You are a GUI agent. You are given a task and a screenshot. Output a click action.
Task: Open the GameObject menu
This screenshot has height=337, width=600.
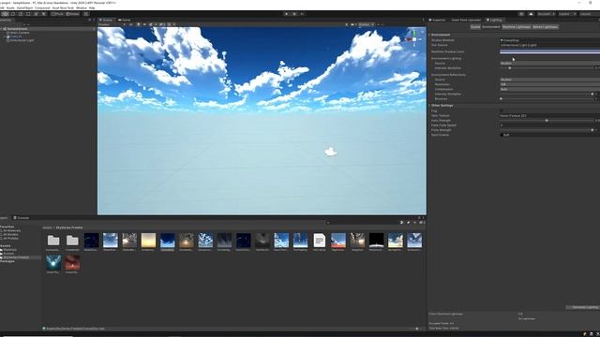coord(25,7)
